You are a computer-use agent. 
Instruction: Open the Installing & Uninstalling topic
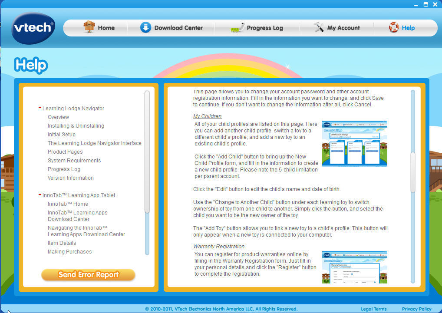tap(76, 125)
